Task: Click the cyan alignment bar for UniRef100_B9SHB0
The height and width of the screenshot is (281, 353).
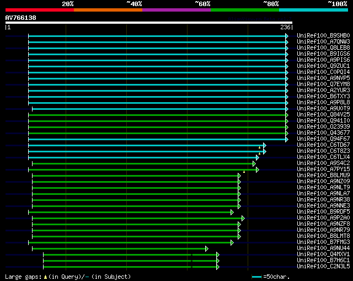Action: tap(157, 36)
